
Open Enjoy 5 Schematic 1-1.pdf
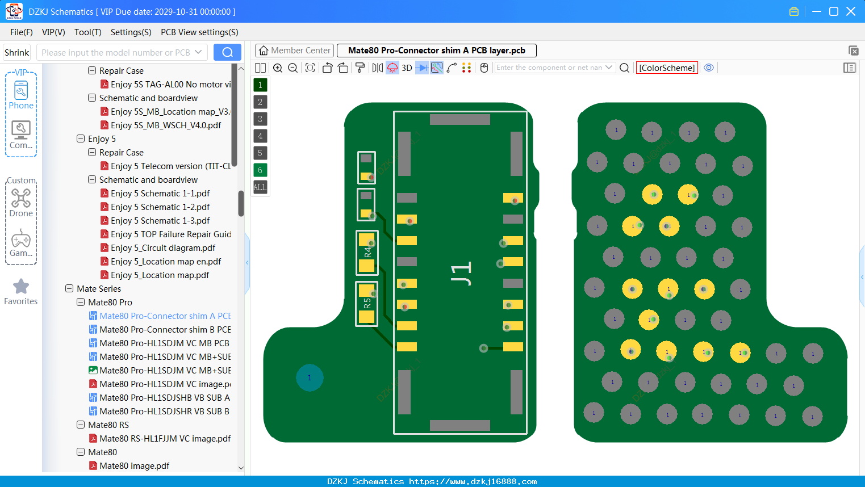click(160, 194)
